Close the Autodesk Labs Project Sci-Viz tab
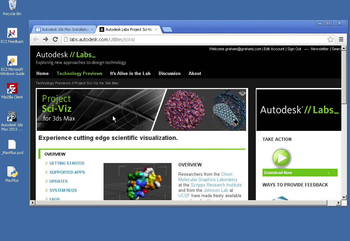Viewport: 350px width, 241px height. tap(156, 29)
